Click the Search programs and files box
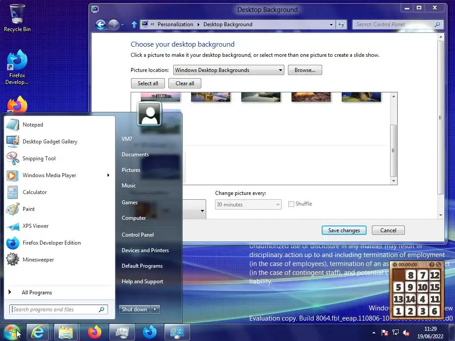Viewport: 455px width, 341px height. click(59, 309)
